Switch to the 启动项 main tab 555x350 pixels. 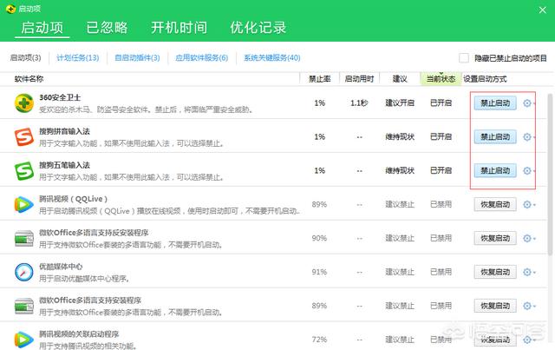(42, 28)
